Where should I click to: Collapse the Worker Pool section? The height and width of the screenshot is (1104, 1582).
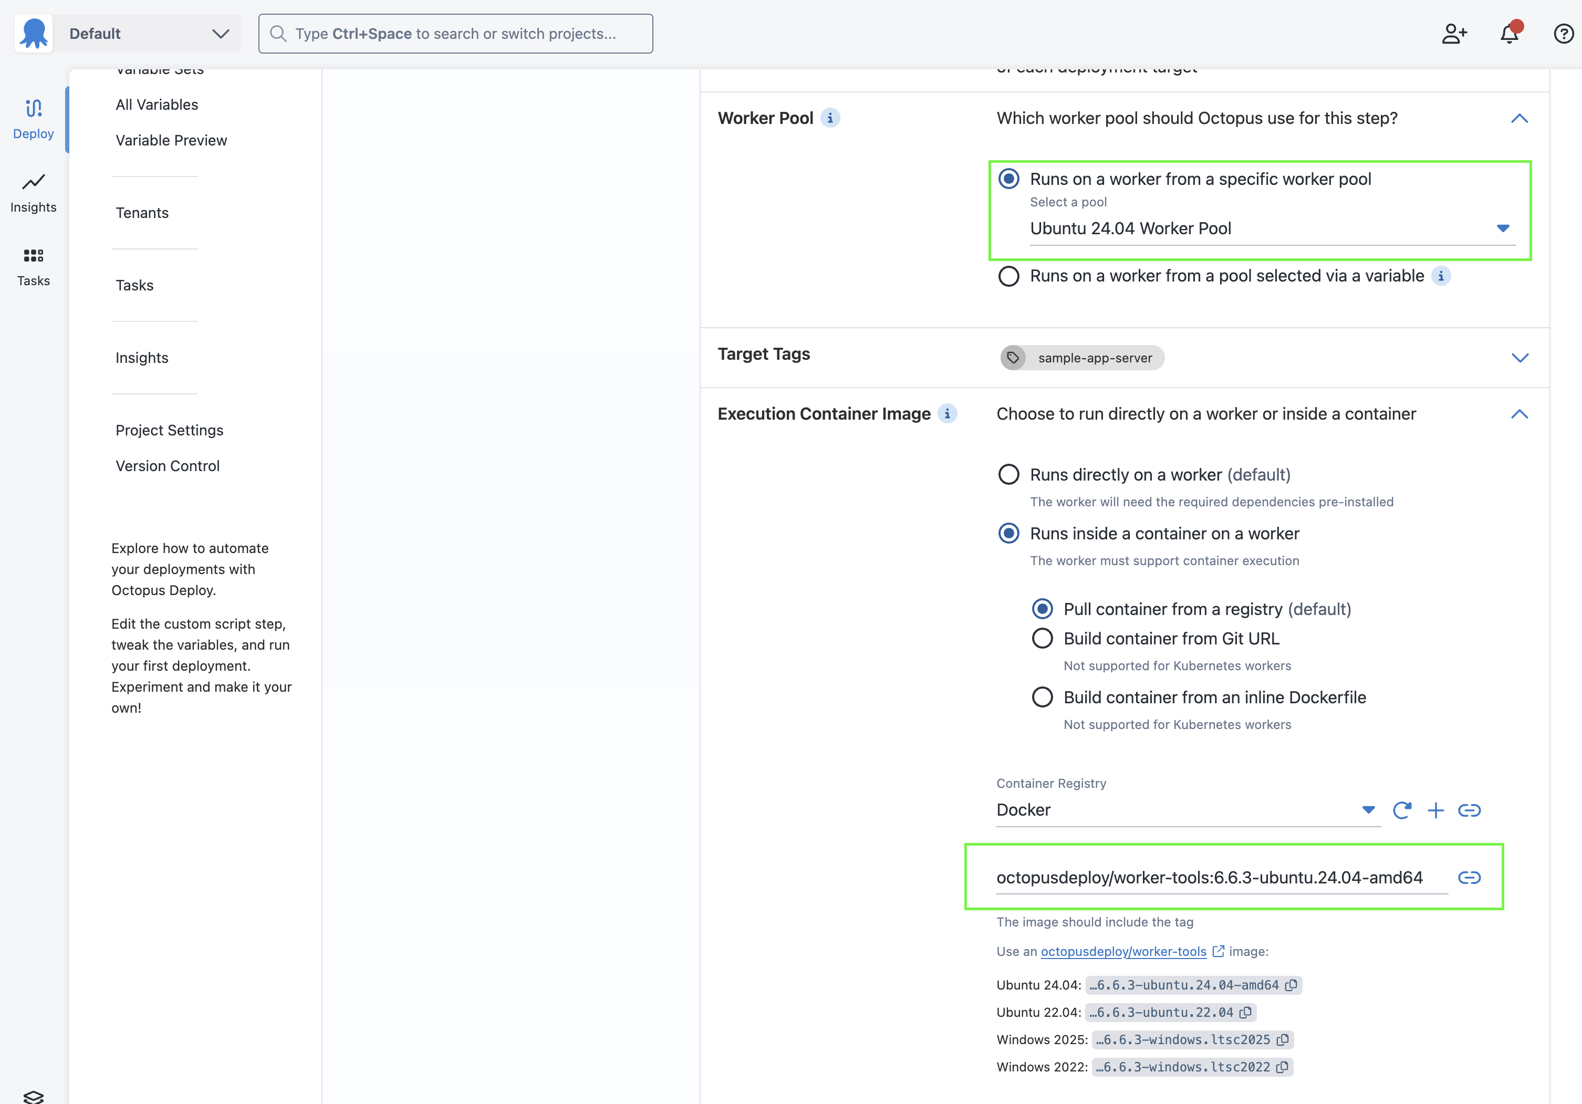coord(1519,119)
